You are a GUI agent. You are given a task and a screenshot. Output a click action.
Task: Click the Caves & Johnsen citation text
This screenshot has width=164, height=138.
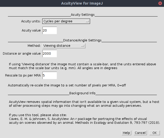(84, 121)
